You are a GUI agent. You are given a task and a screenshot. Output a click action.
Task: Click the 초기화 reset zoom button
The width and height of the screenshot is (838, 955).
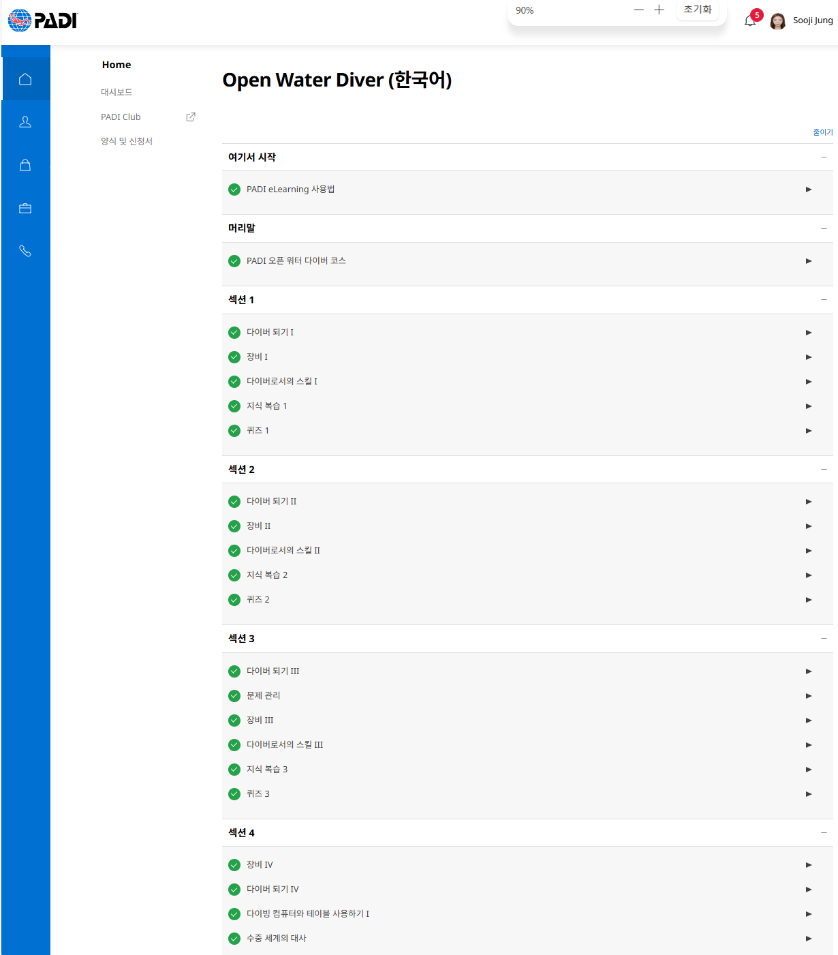(698, 10)
